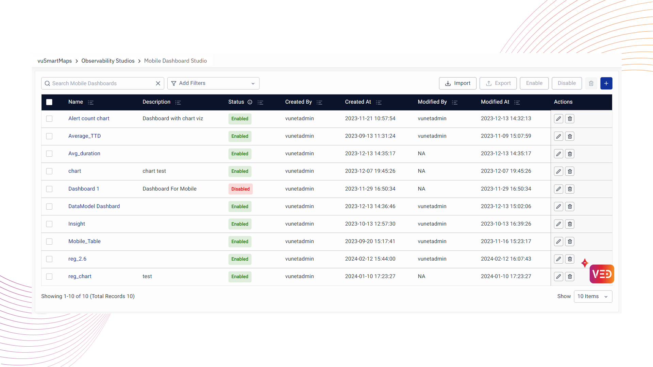Clear the search box with X icon

pos(158,83)
